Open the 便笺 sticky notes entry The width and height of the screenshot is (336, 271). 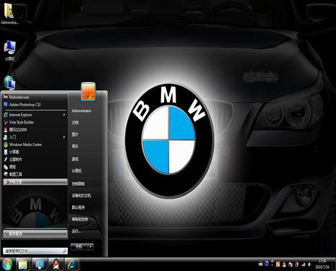click(35, 167)
